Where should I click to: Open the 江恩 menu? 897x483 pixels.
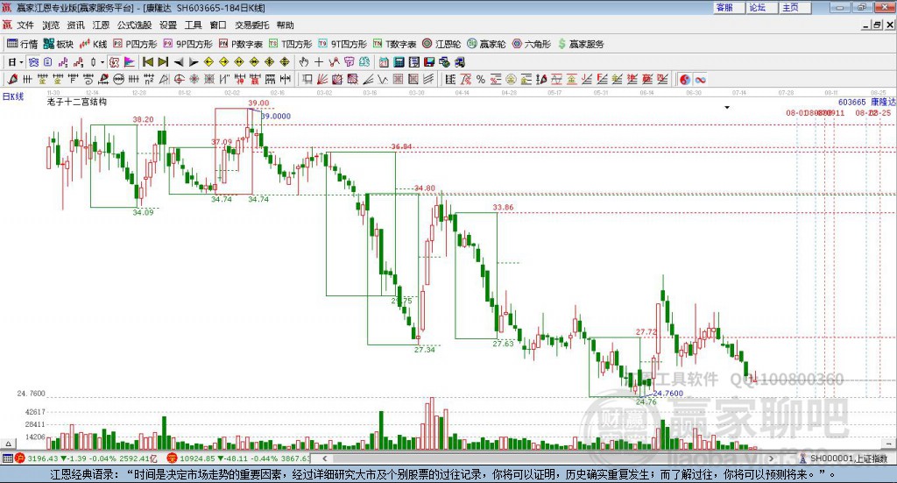pos(101,25)
